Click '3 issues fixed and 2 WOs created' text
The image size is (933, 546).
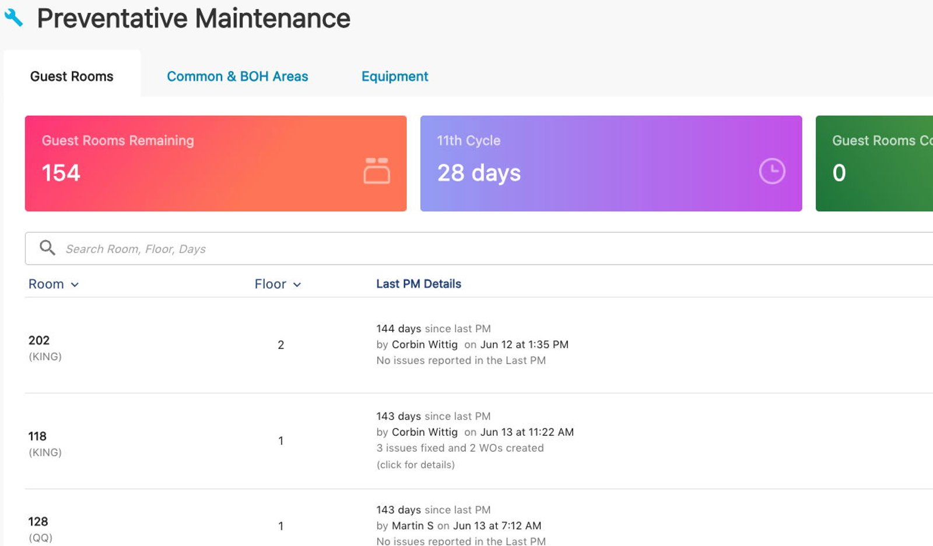point(460,448)
